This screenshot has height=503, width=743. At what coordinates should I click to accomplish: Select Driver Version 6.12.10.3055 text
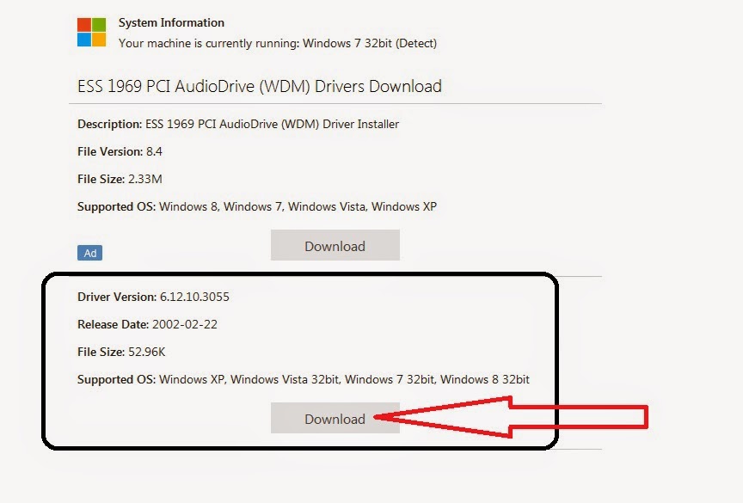coord(153,297)
